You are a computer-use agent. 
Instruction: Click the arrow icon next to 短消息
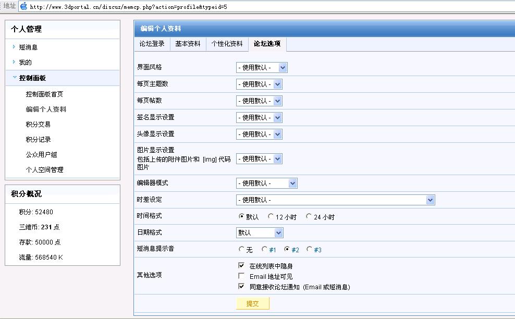[x=14, y=46]
